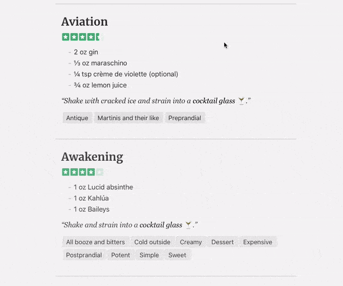Select the Antique tag
343x286 pixels.
[77, 118]
